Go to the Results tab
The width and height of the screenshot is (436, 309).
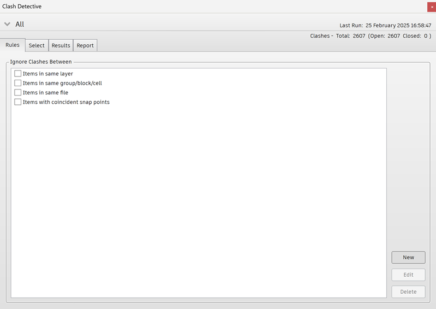coord(61,45)
